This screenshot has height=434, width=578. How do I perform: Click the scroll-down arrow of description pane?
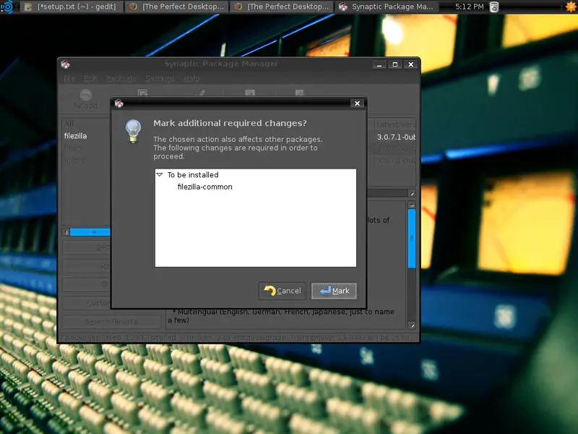[412, 325]
